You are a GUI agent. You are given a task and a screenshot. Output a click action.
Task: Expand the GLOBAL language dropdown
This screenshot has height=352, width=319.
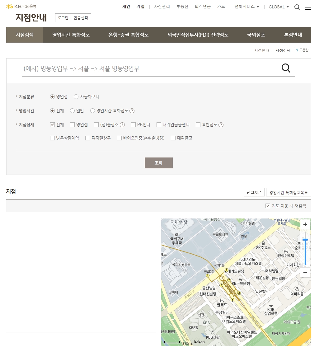pyautogui.click(x=279, y=7)
